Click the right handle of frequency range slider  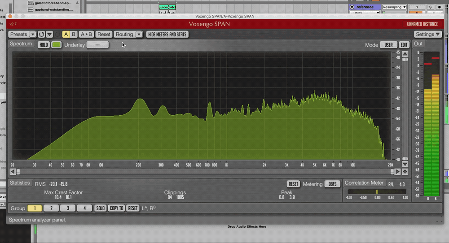coord(392,172)
